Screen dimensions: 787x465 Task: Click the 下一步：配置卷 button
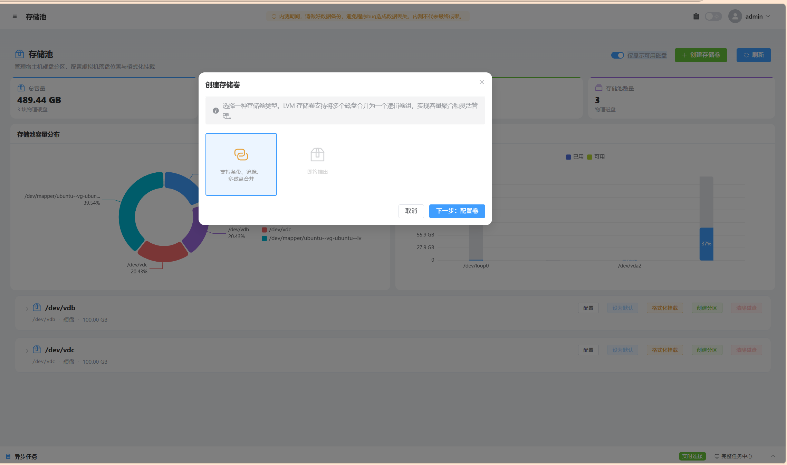coord(457,211)
